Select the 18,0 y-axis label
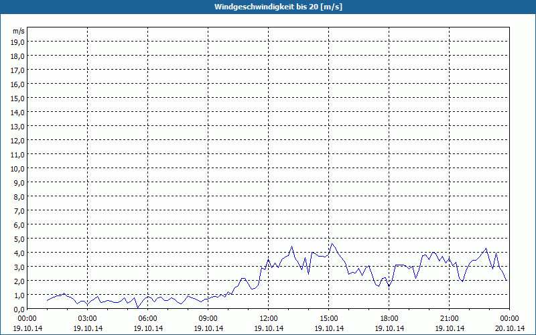Image resolution: width=536 pixels, height=335 pixels. point(18,56)
